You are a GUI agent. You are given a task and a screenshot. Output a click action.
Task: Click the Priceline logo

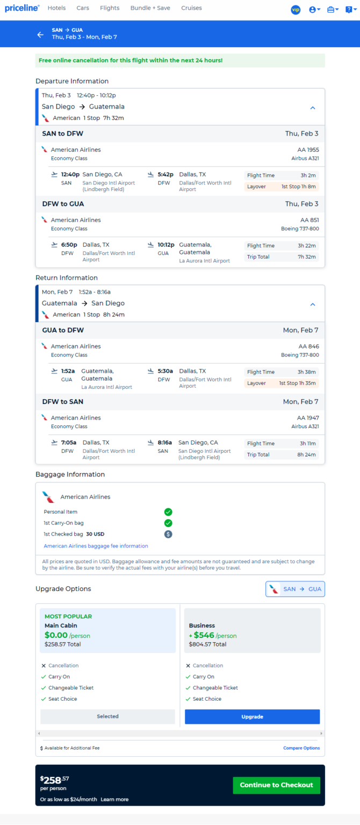(22, 8)
